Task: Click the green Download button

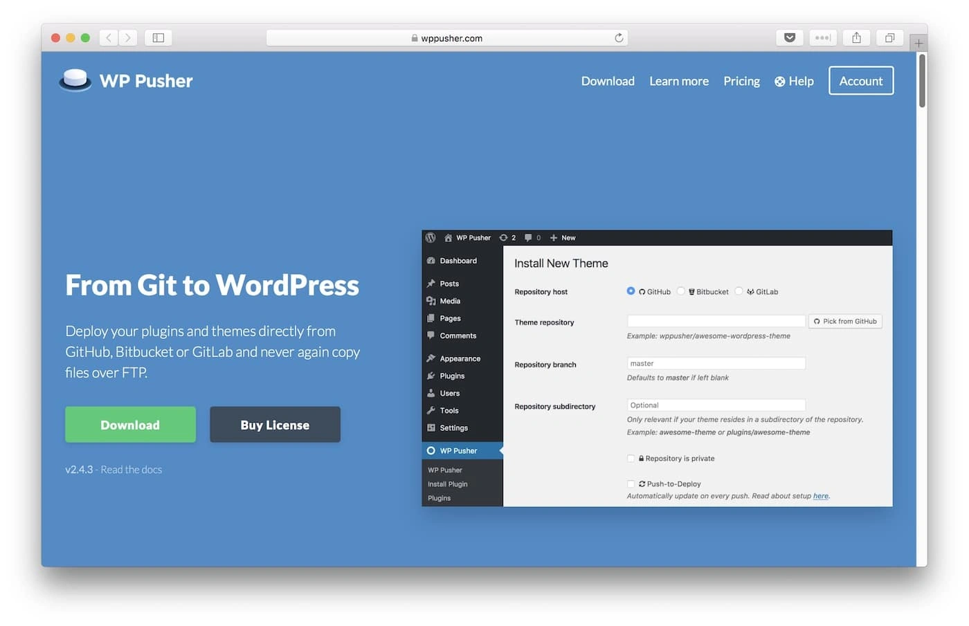Action: click(x=130, y=425)
